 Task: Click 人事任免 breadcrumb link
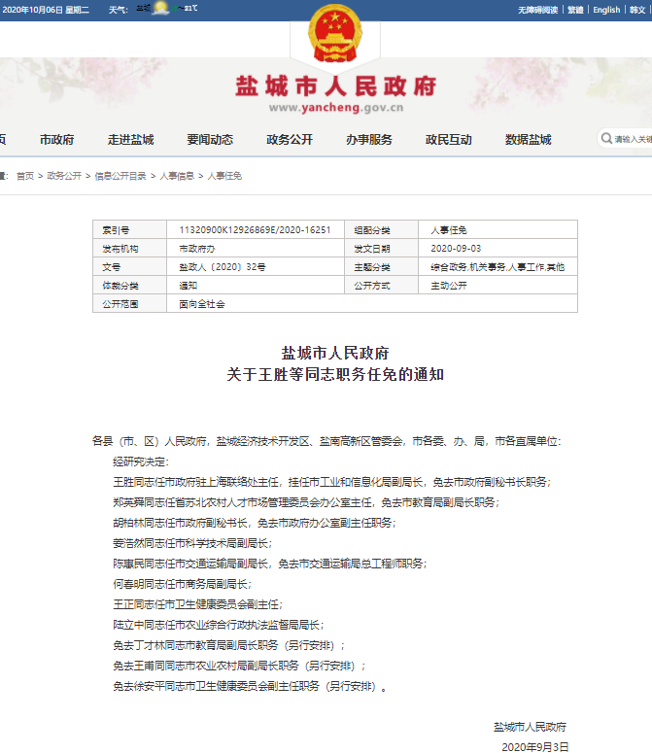click(224, 176)
